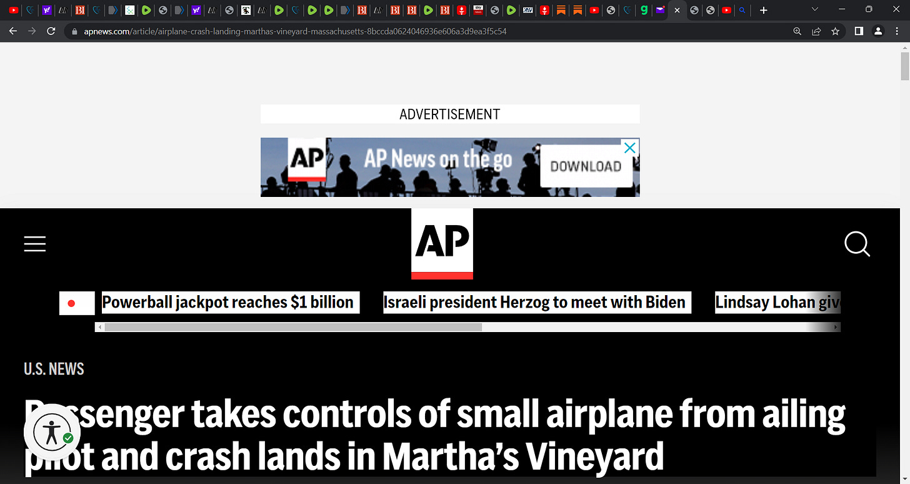Click the AP logo inside the banner ad
The height and width of the screenshot is (484, 910).
click(x=307, y=159)
